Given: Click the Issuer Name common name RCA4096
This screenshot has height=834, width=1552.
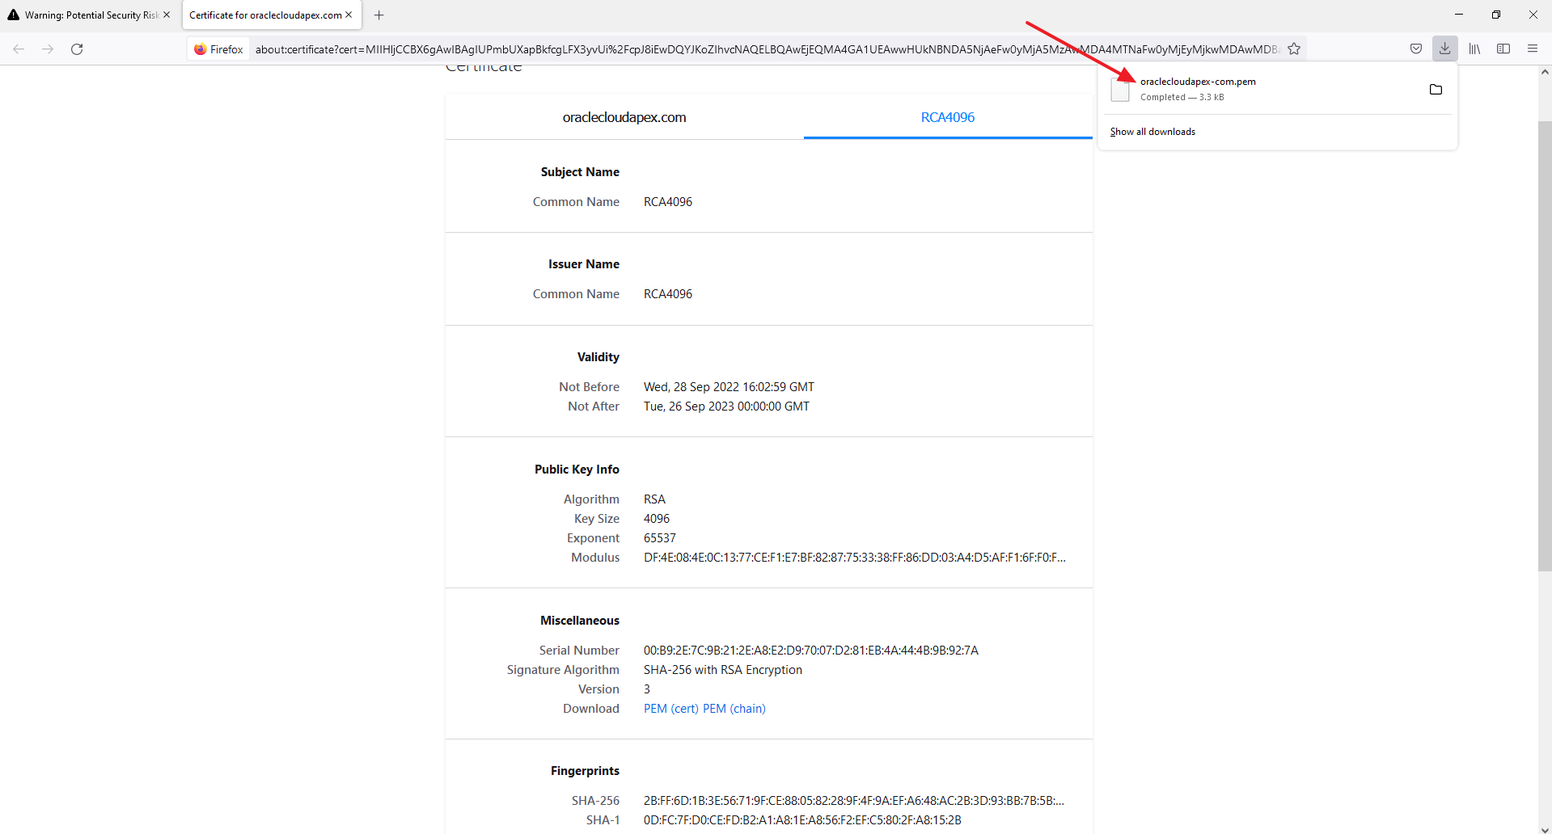Looking at the screenshot, I should pos(668,294).
